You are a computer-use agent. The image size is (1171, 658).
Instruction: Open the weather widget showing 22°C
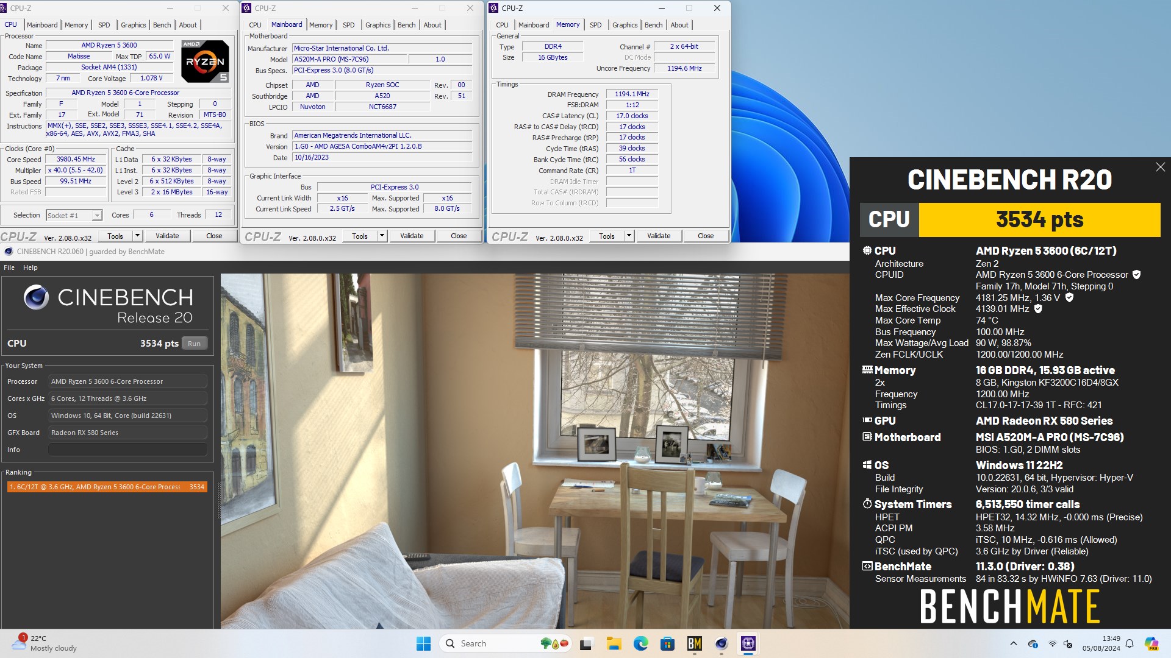coord(46,643)
